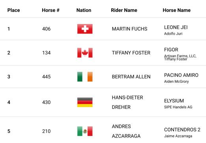Click the Rider Name column header
Viewport: 206px width, 143px height.
pyautogui.click(x=124, y=10)
